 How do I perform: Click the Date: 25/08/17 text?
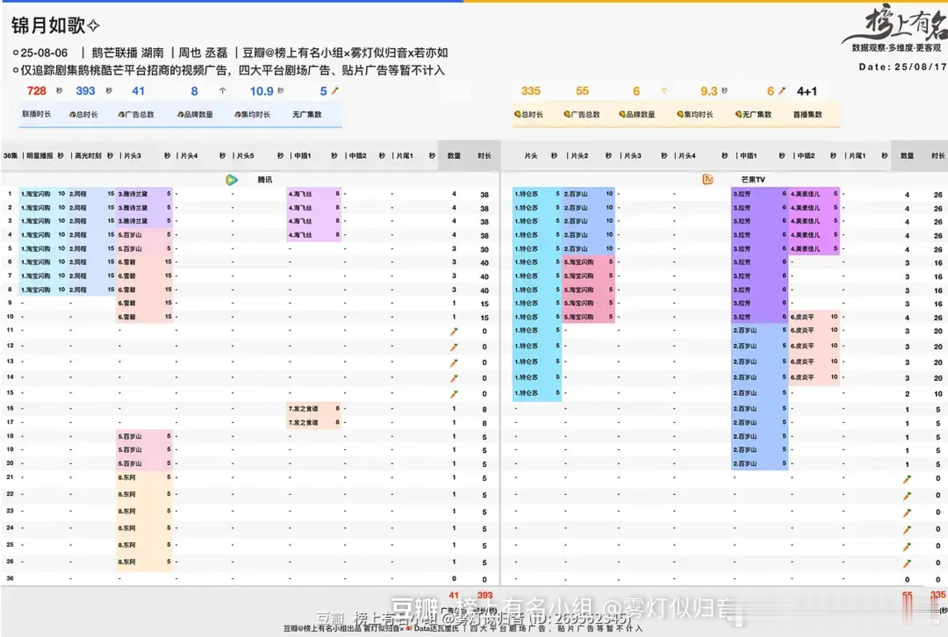tap(903, 67)
